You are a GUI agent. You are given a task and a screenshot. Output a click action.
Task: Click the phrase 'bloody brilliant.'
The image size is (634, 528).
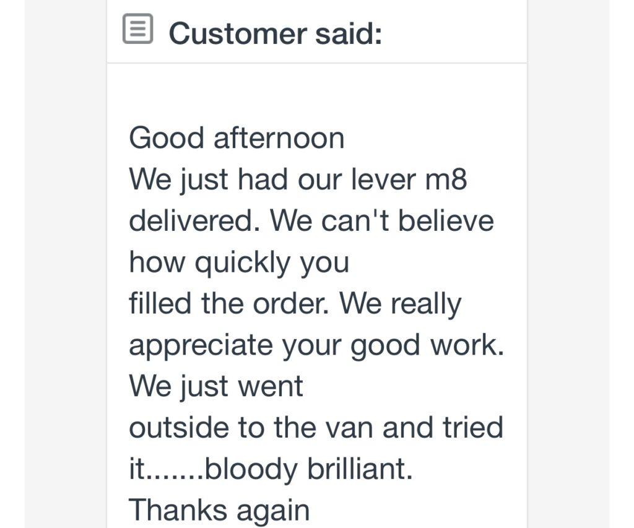tap(309, 469)
